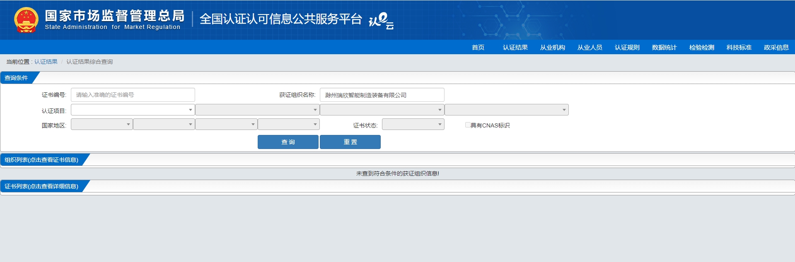795x262 pixels.
Task: Open the second 认证项目 dropdown
Action: [x=257, y=110]
